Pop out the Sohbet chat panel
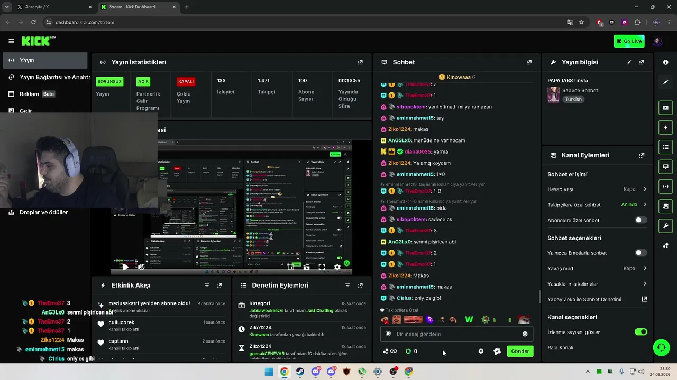This screenshot has width=677, height=380. click(529, 62)
